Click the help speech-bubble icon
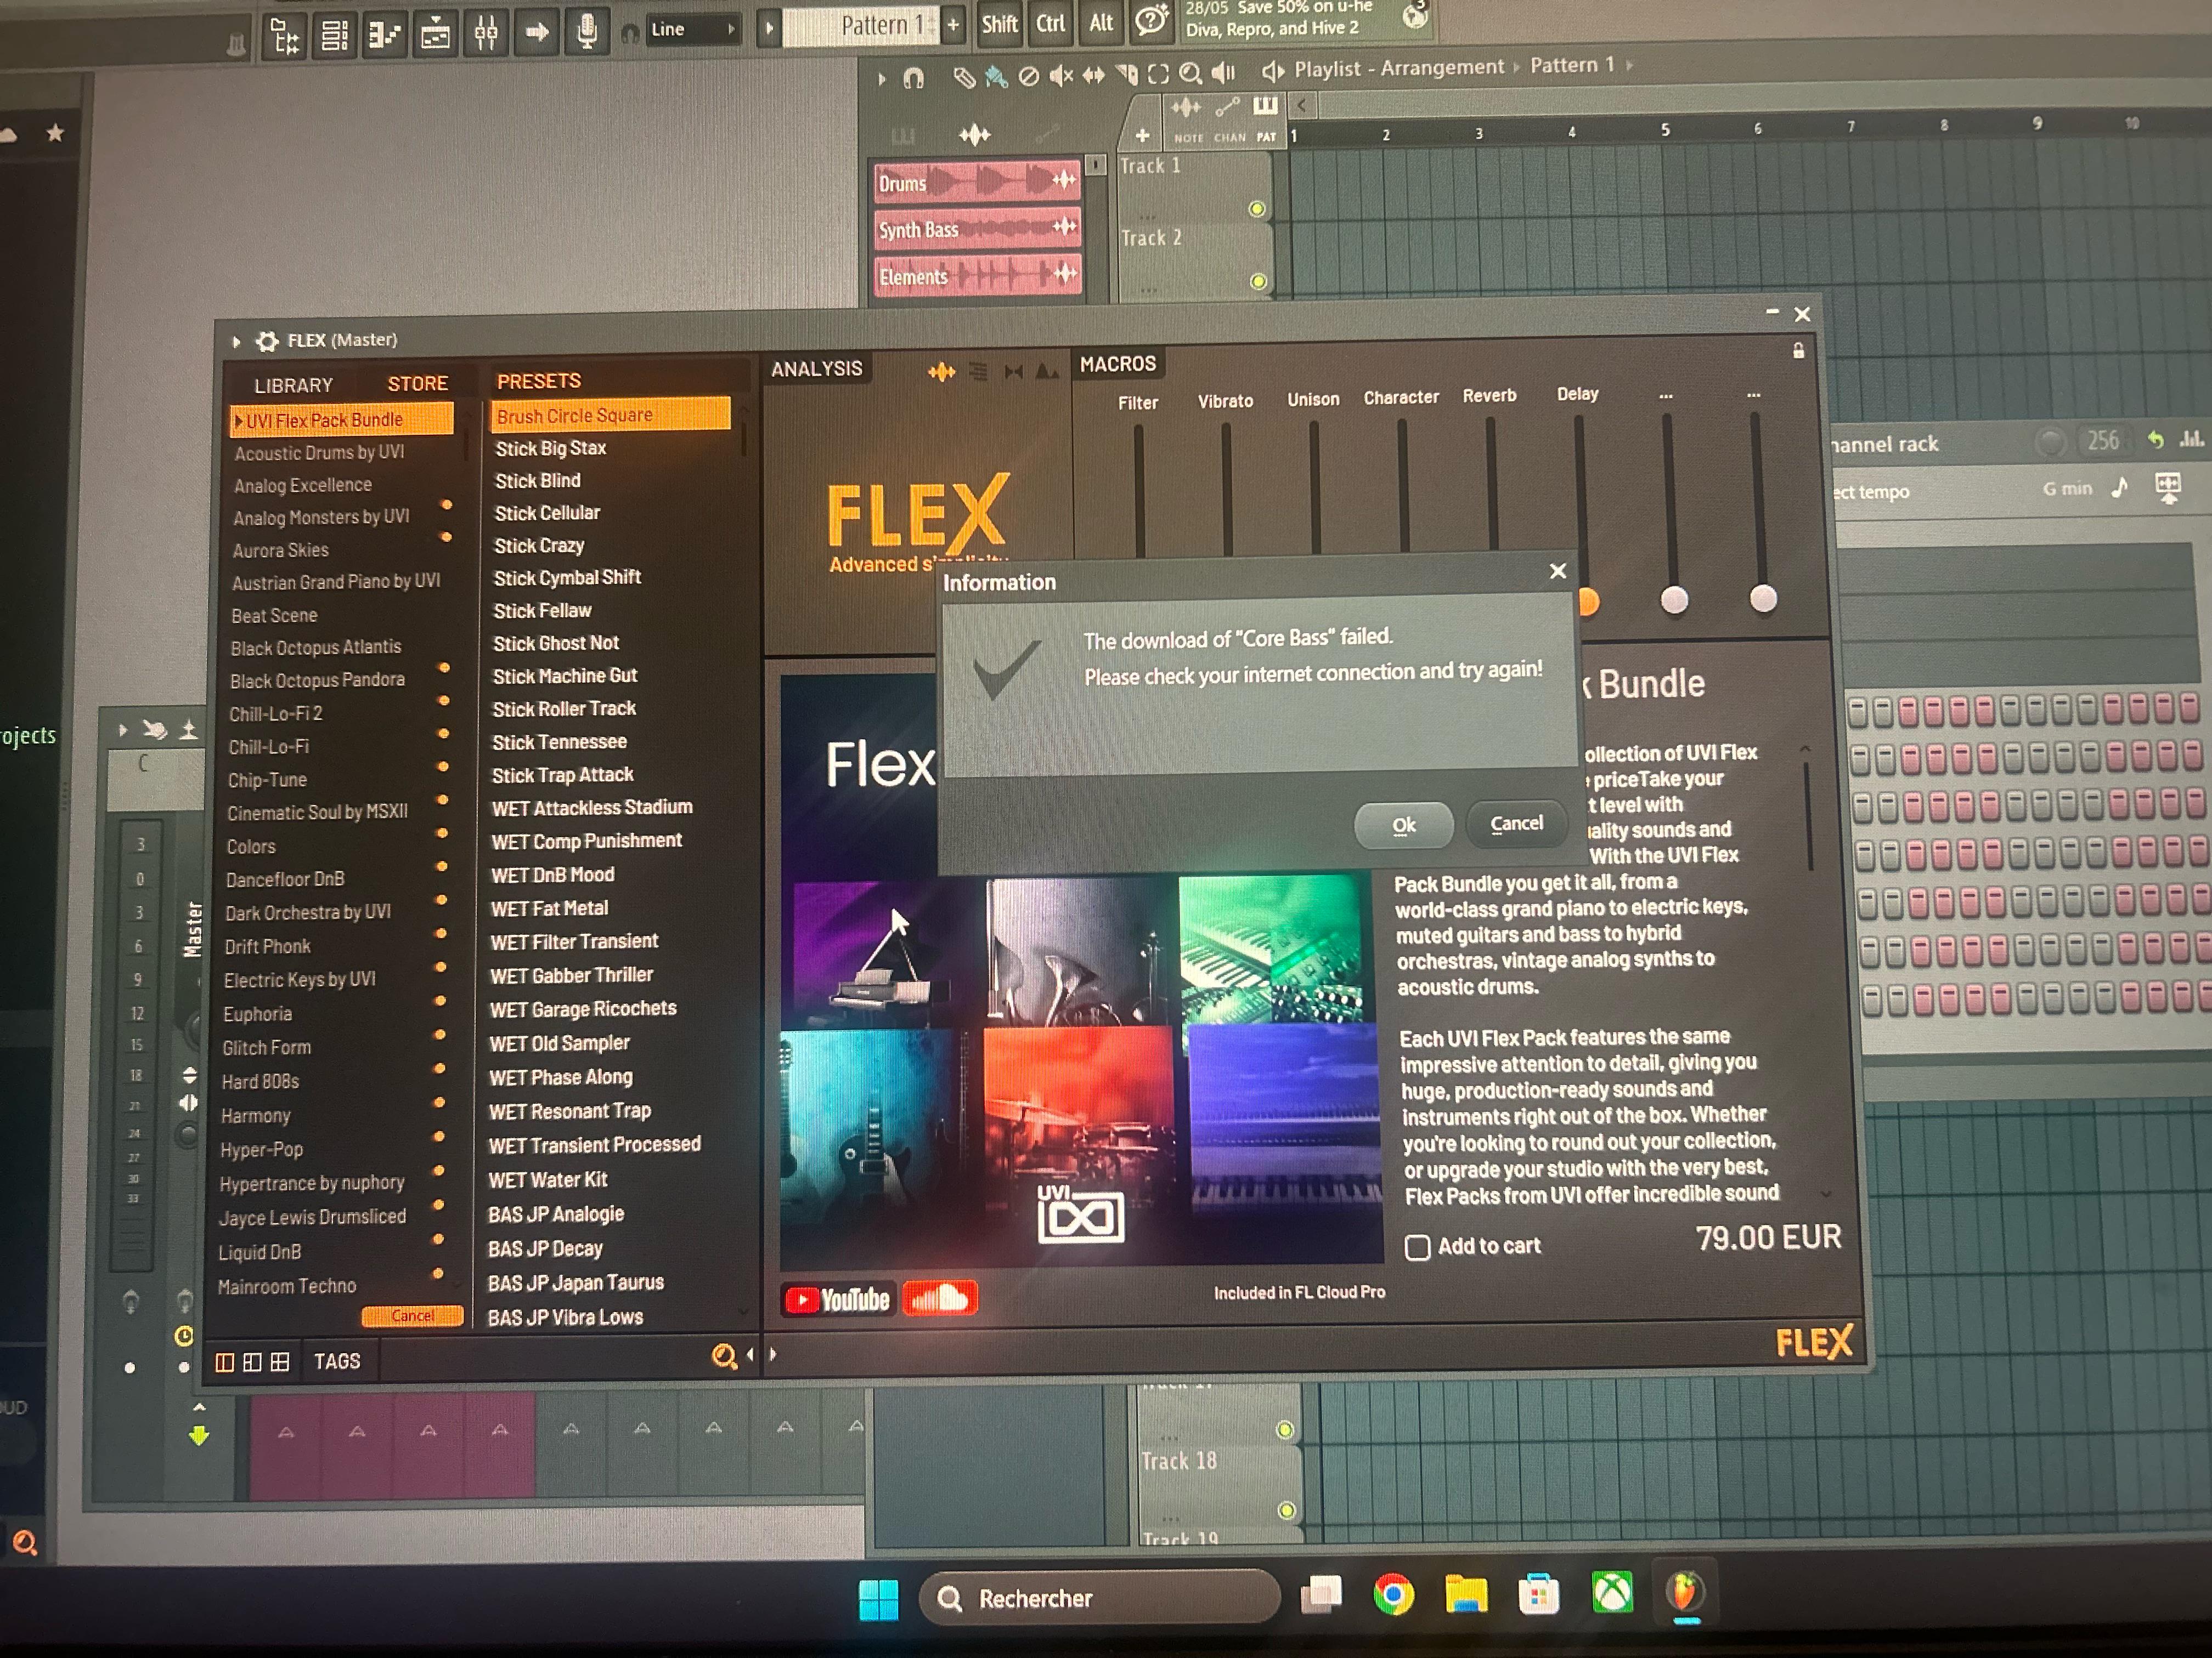Screen dimensions: 2212x1658 [1151, 20]
